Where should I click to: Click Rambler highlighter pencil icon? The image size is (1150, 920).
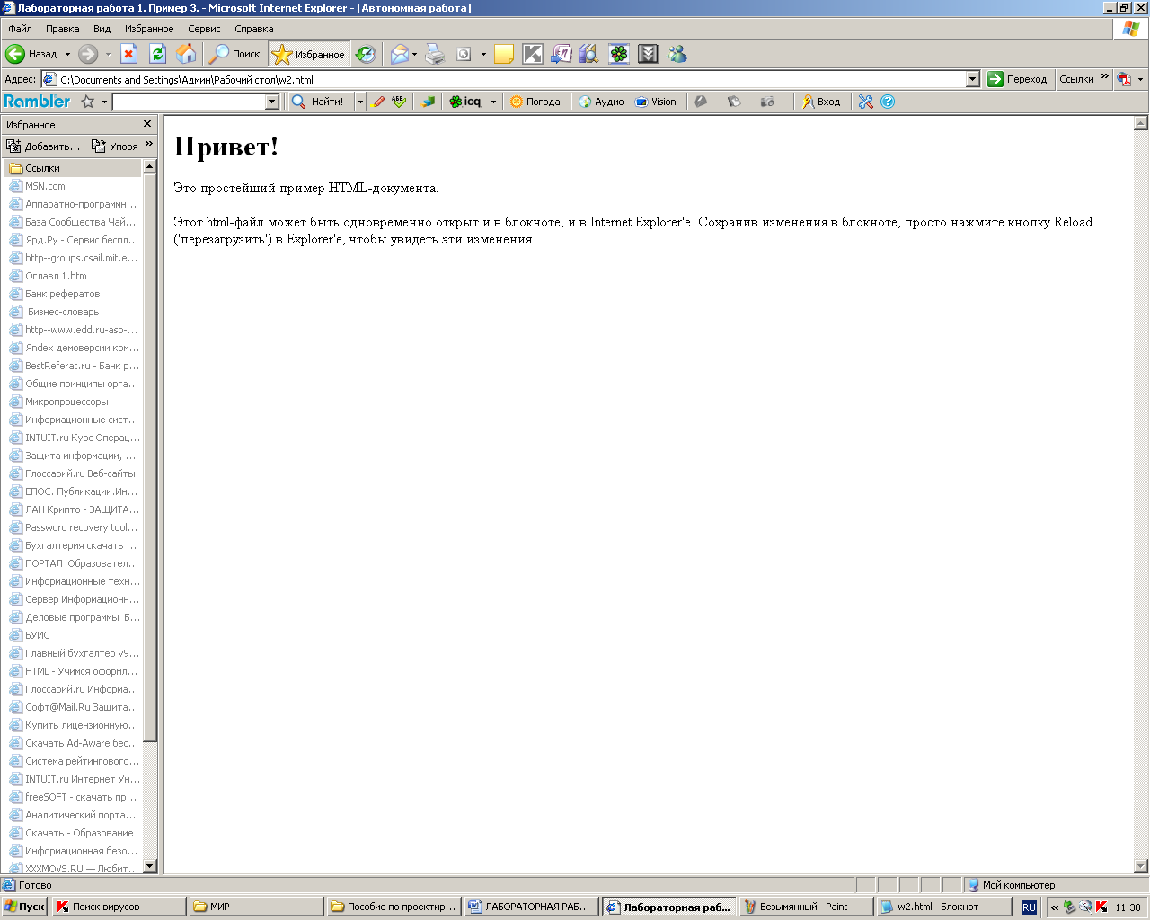(377, 102)
